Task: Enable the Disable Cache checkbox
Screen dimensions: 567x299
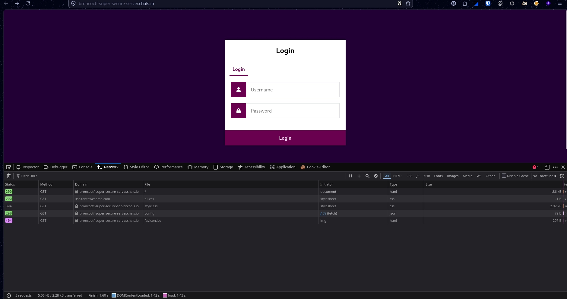Action: (504, 176)
